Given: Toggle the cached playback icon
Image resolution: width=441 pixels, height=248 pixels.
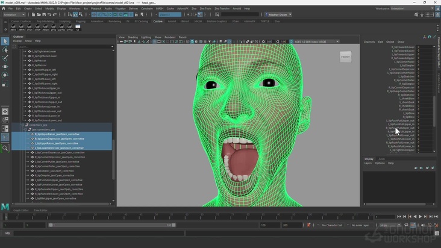Looking at the screenshot, I should (413, 225).
